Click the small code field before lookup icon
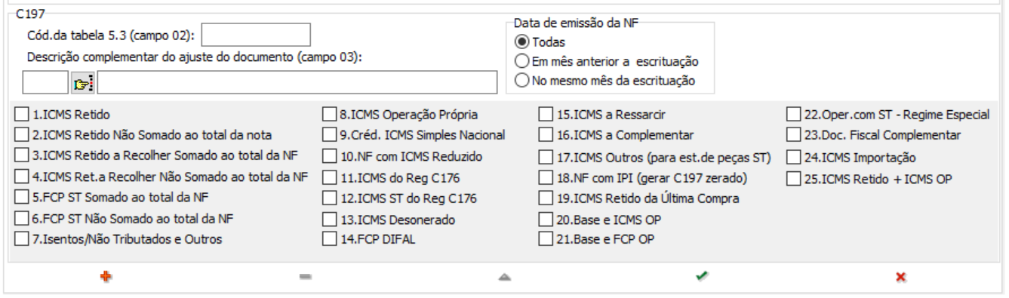 [45, 82]
